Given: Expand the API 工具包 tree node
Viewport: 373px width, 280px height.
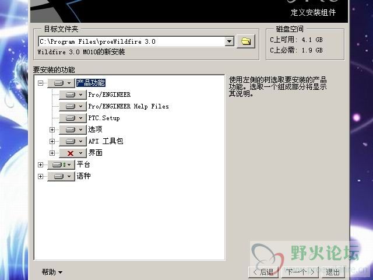Looking at the screenshot, I should click(52, 141).
